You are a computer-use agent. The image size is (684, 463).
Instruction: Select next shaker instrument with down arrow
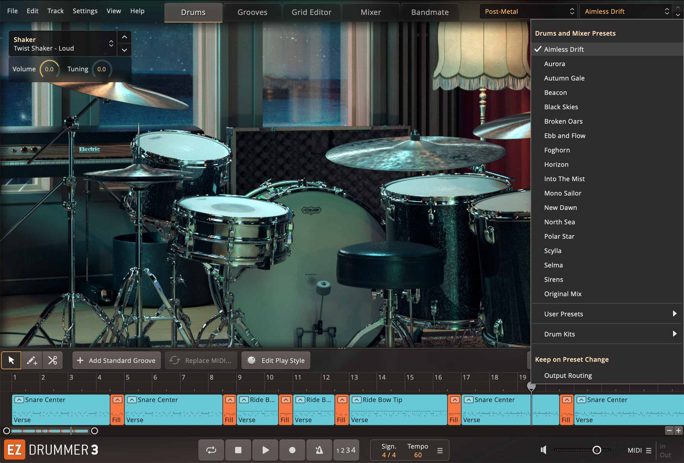[x=124, y=50]
